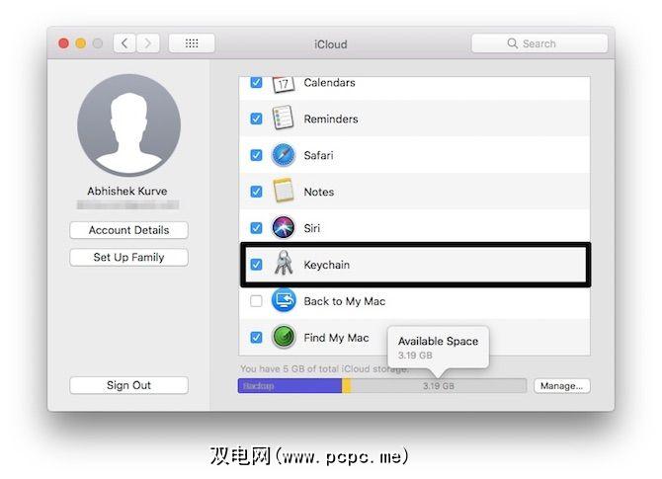Click the Reminders label

pyautogui.click(x=331, y=120)
